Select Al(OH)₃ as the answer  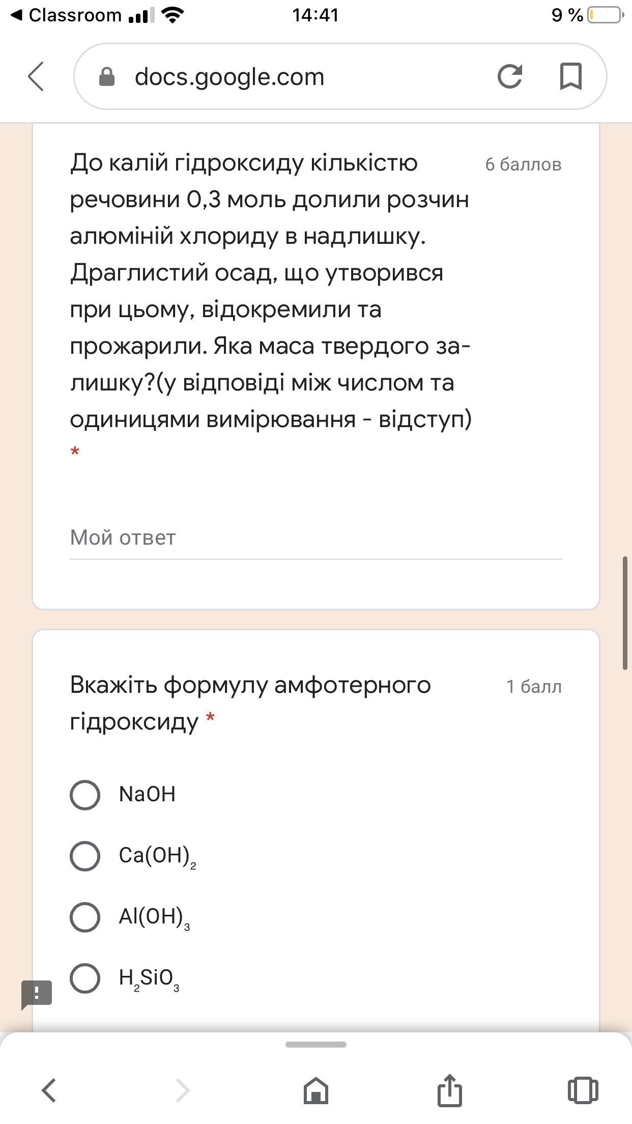click(x=85, y=917)
